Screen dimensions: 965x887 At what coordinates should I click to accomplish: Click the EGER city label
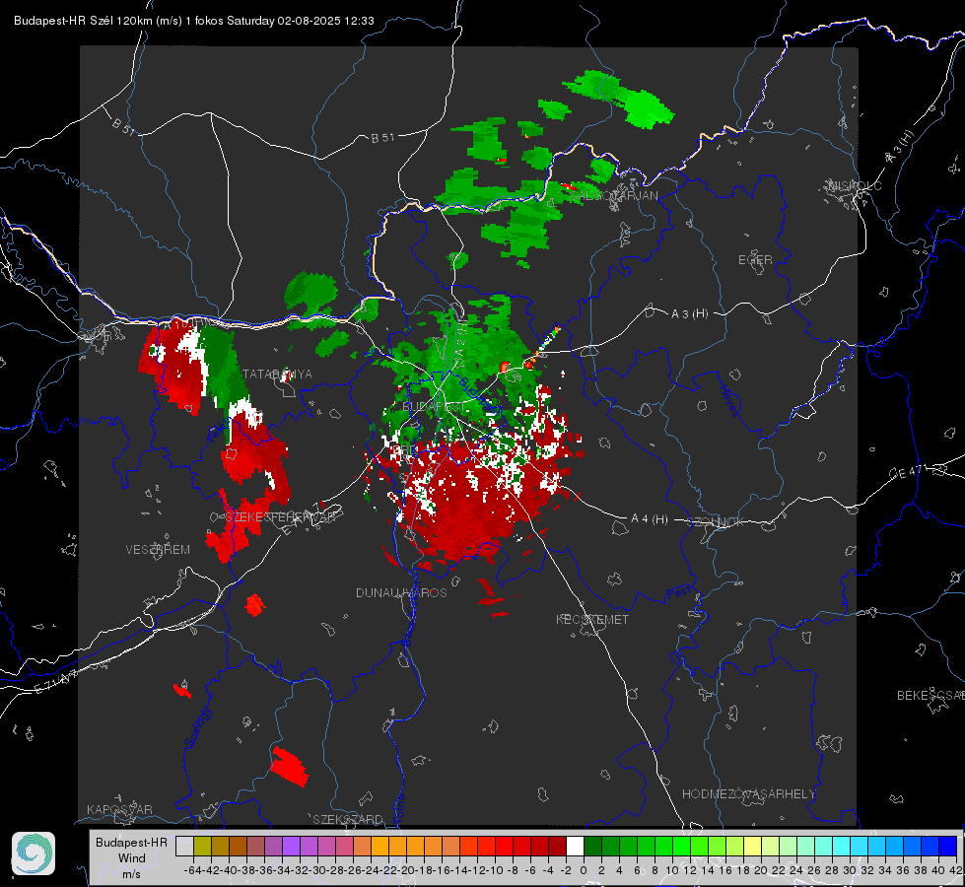(755, 260)
